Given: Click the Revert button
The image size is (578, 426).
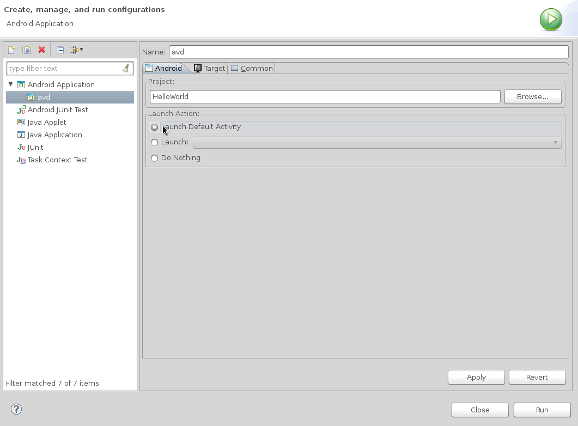Looking at the screenshot, I should point(537,378).
